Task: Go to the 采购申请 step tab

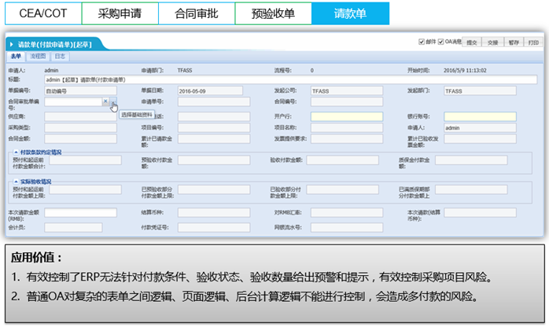Action: click(x=120, y=13)
